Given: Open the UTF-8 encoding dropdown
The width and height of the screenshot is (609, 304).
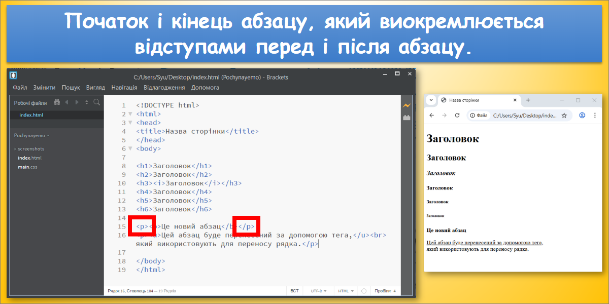Looking at the screenshot, I should coord(318,291).
